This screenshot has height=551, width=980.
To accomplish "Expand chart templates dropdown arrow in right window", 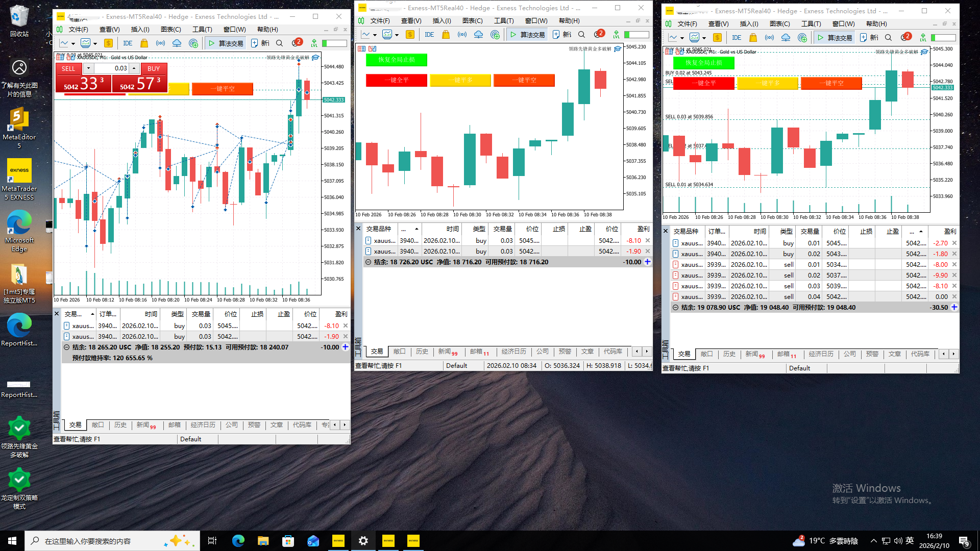I will [x=704, y=38].
